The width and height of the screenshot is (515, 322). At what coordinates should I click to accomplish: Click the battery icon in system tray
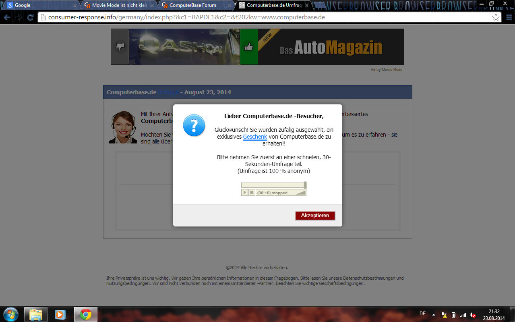pyautogui.click(x=453, y=315)
